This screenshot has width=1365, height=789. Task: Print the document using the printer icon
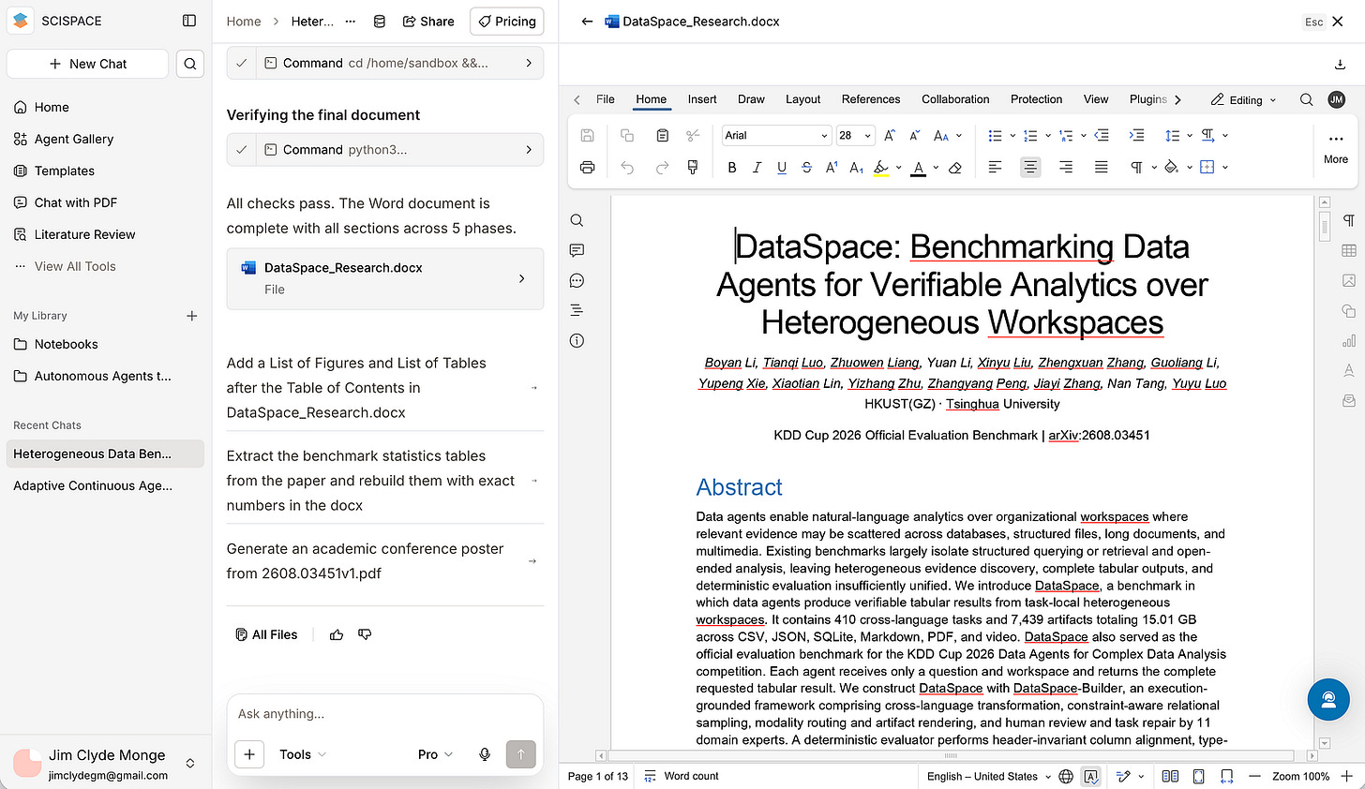click(x=587, y=168)
